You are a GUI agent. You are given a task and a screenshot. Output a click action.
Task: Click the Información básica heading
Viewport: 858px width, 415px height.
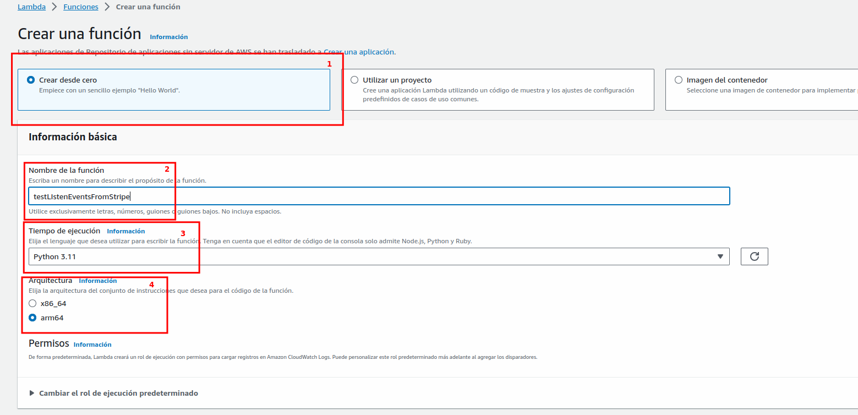click(73, 137)
